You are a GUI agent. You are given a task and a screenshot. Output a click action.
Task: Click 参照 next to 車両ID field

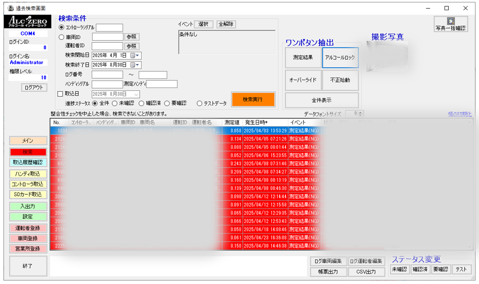(132, 37)
